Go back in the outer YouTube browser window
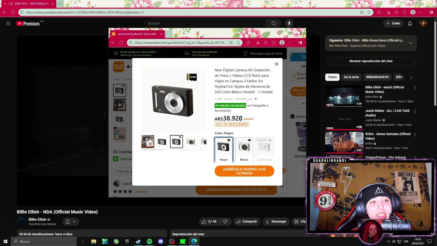 4,12
